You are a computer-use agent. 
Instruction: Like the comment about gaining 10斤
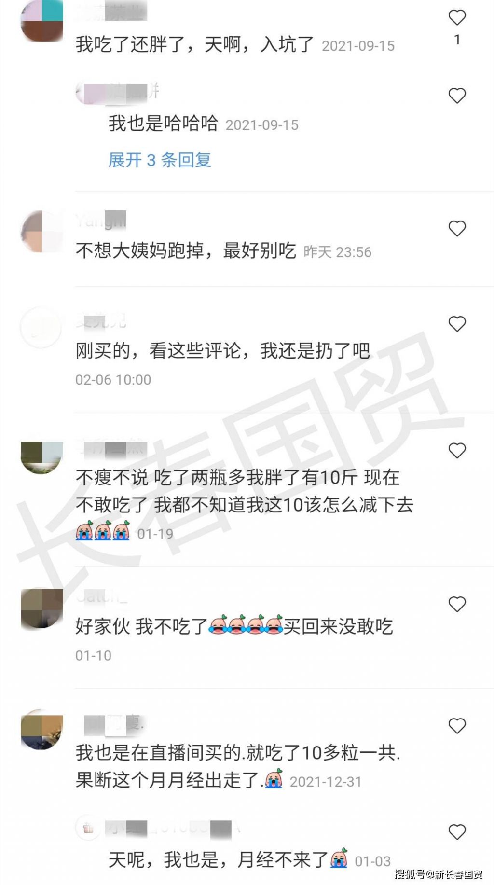[457, 450]
